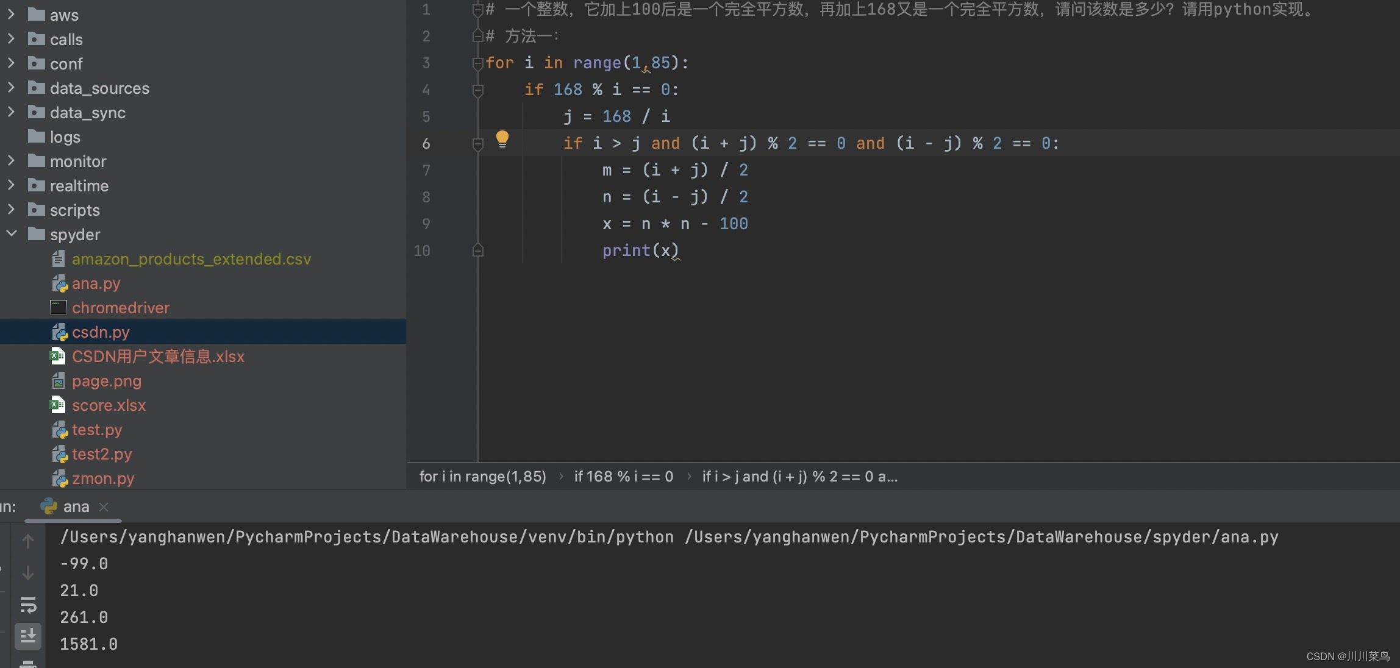The height and width of the screenshot is (668, 1400).
Task: Click the Python icon beside test2.py
Action: [x=59, y=453]
